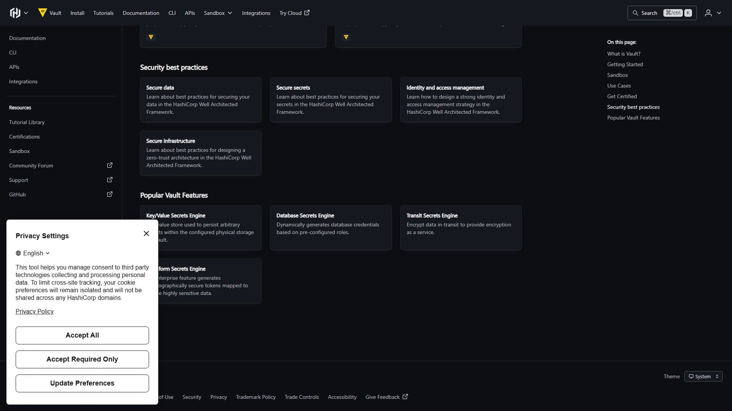Open the Tutorials nav item
Image resolution: width=732 pixels, height=411 pixels.
[103, 13]
